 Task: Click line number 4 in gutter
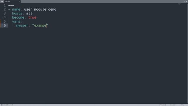point(5,17)
